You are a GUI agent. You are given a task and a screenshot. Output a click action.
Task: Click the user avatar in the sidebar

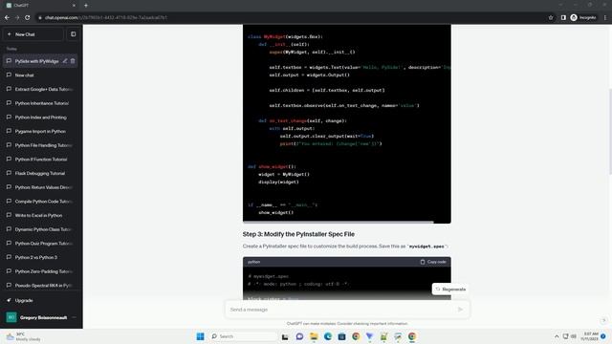pos(11,317)
